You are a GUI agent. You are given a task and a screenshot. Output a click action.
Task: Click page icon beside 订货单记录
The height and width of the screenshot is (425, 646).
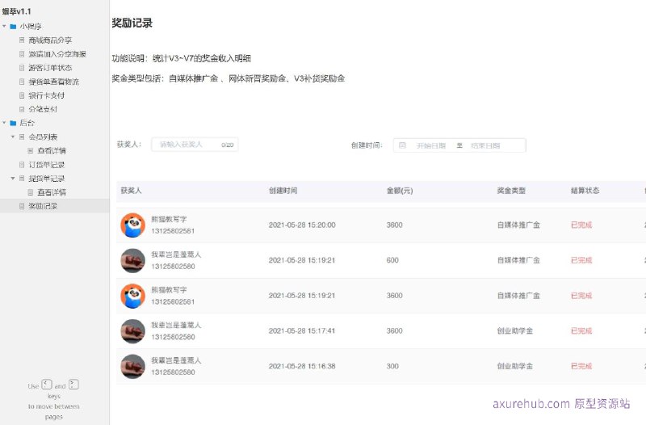(22, 165)
